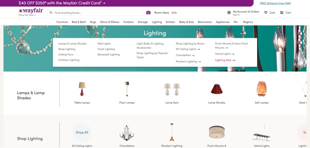This screenshot has height=148, width=310.
Task: Select the Table Lamps image
Action: pos(82,89)
